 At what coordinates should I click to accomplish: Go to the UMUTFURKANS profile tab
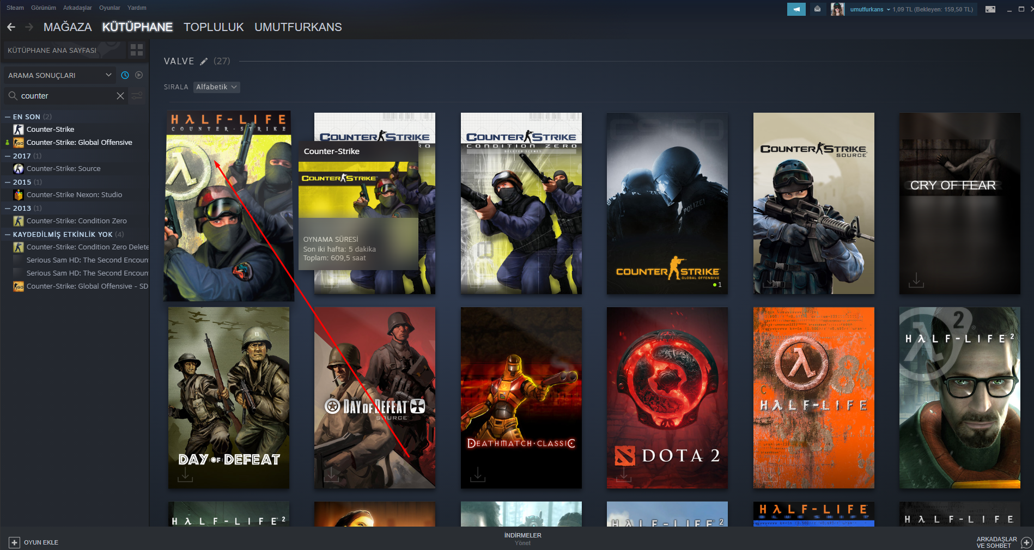pyautogui.click(x=298, y=27)
